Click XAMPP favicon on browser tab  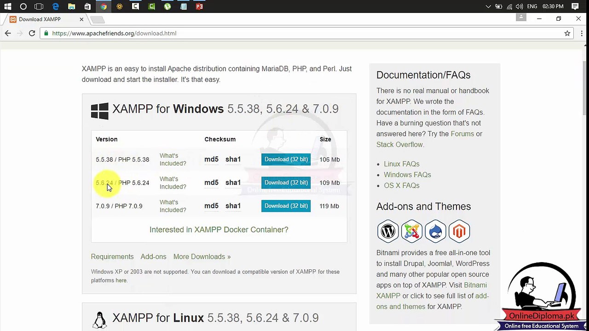click(13, 19)
